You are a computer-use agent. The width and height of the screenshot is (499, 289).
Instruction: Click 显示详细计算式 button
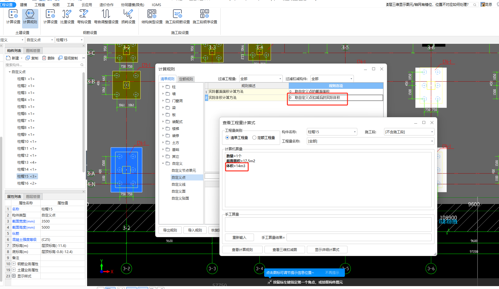click(327, 250)
